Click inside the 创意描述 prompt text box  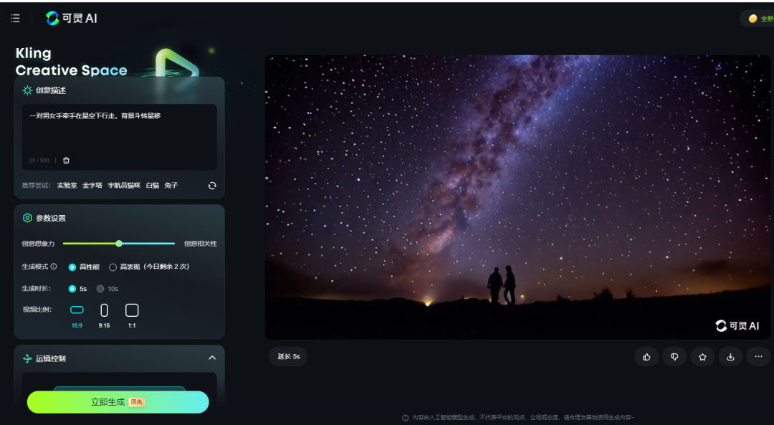119,133
